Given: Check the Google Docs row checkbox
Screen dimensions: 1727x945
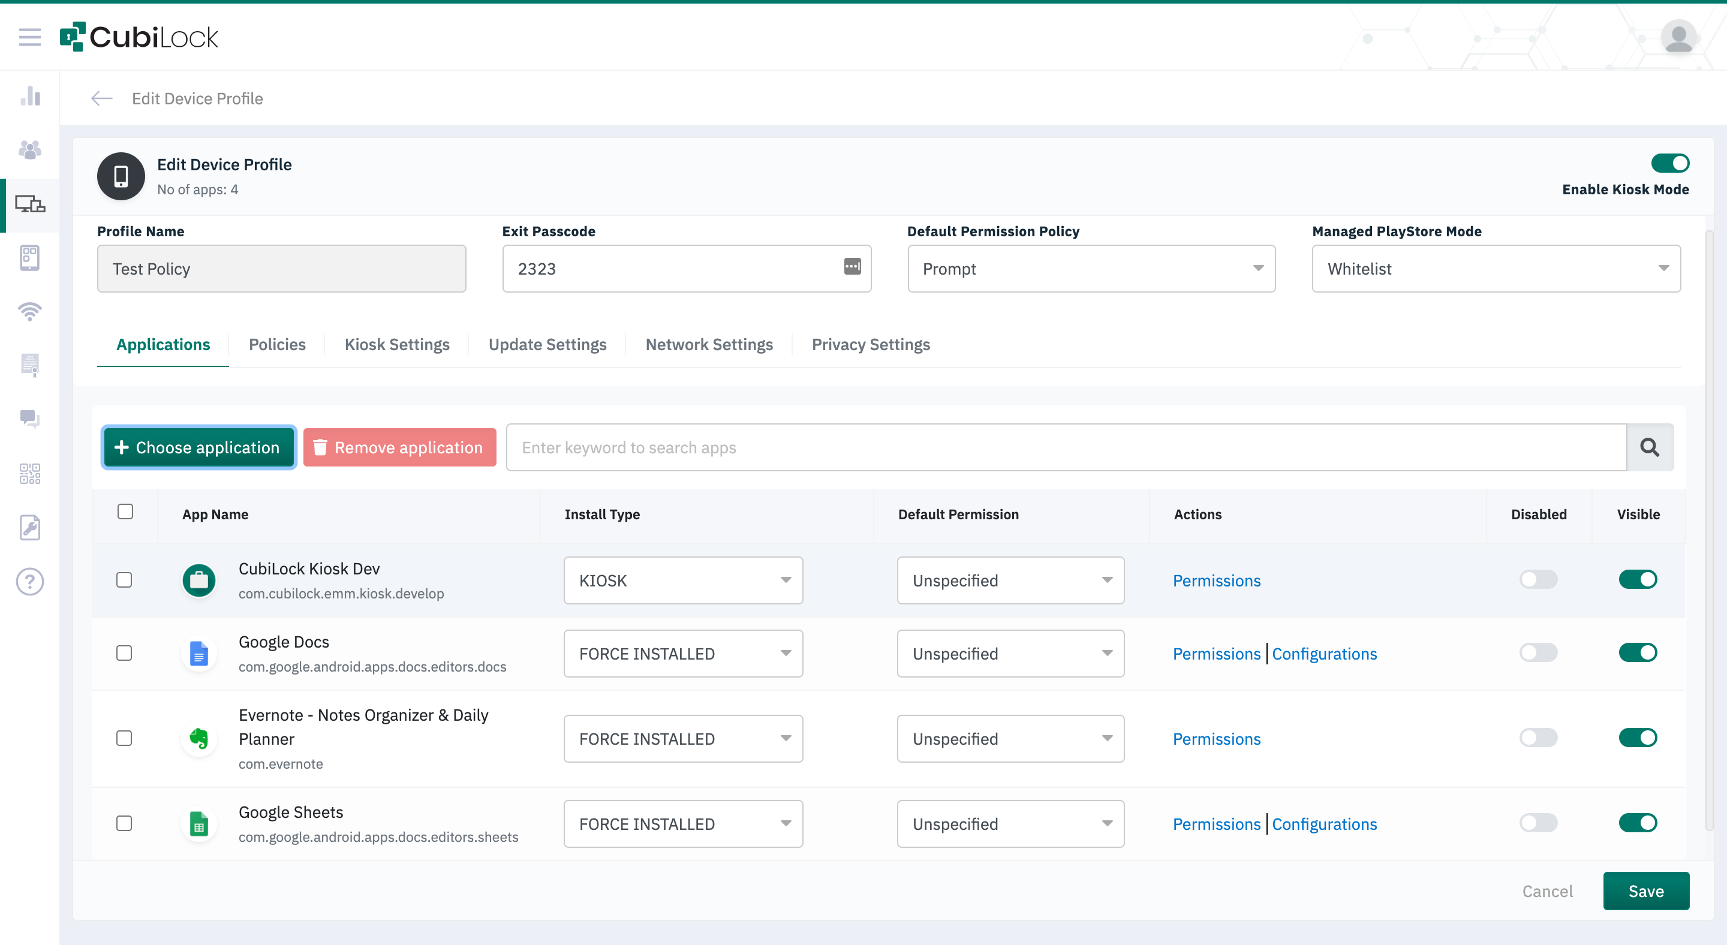Looking at the screenshot, I should pyautogui.click(x=124, y=653).
